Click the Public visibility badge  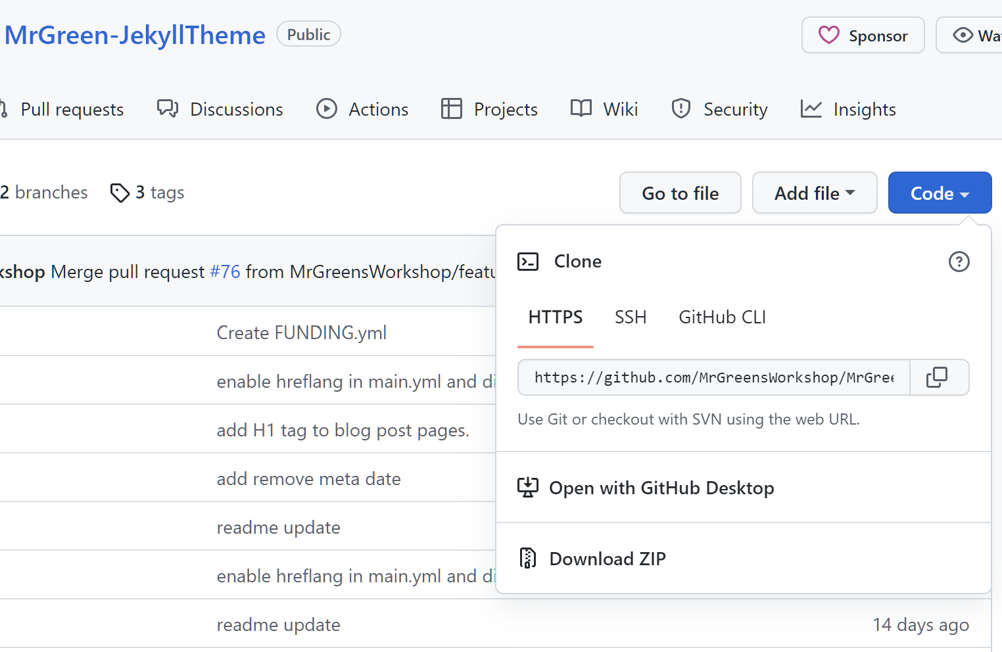[x=308, y=34]
